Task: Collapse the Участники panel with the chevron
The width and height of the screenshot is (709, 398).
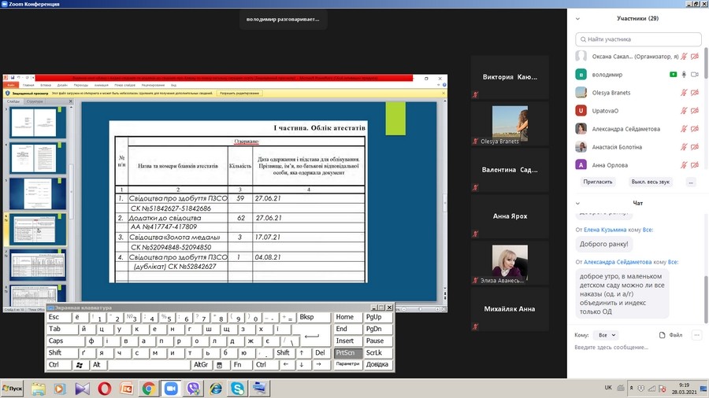Action: pyautogui.click(x=578, y=18)
